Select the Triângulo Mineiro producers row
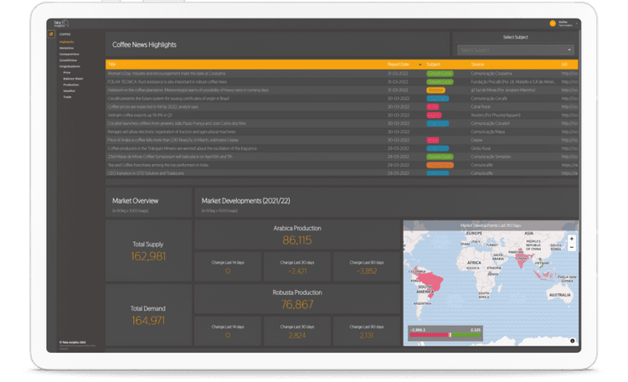 (x=342, y=148)
